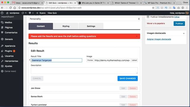The height and width of the screenshot is (107, 190).
Task: Click the Publicar button
Action: point(179,23)
